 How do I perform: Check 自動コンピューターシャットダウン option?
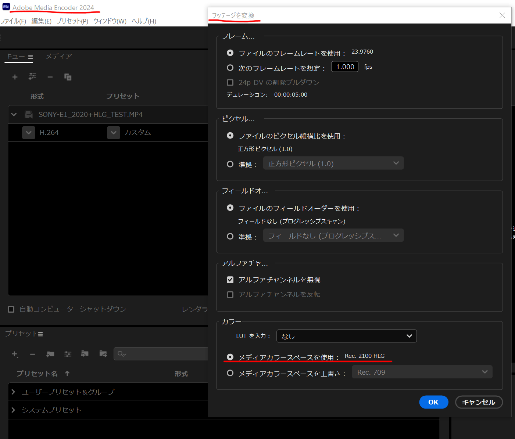(x=11, y=309)
